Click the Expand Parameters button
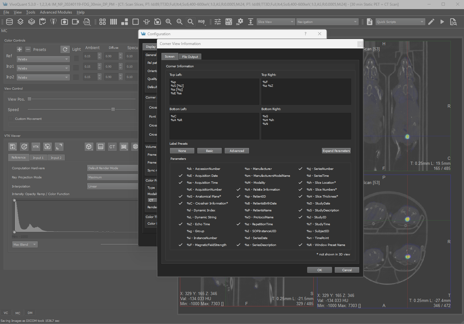Screen dimensions: 464x324 coord(336,151)
